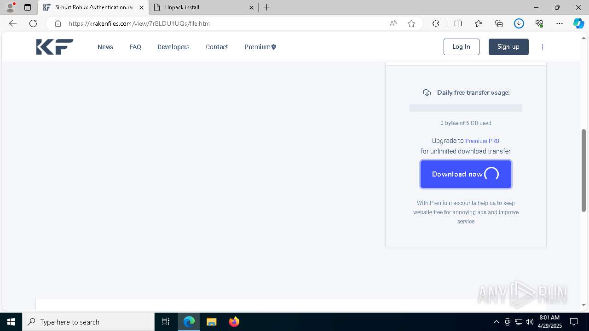589x331 pixels.
Task: Open the Downloads icon in toolbar
Action: coord(519,23)
